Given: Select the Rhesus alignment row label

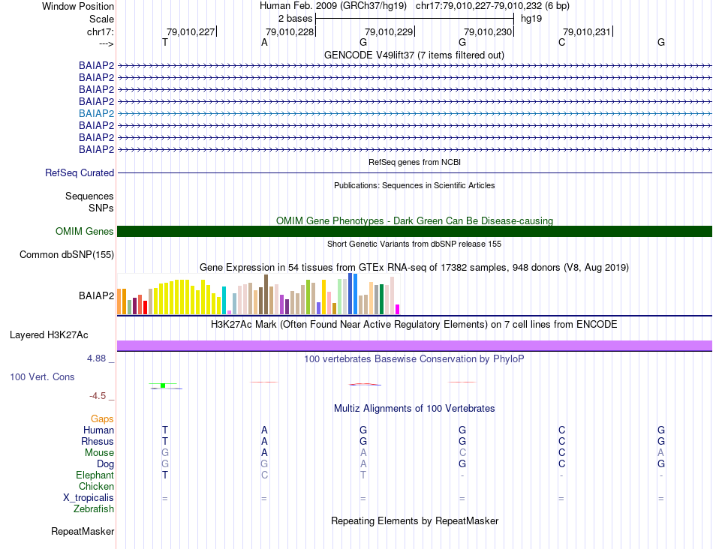Looking at the screenshot, I should pyautogui.click(x=98, y=441).
